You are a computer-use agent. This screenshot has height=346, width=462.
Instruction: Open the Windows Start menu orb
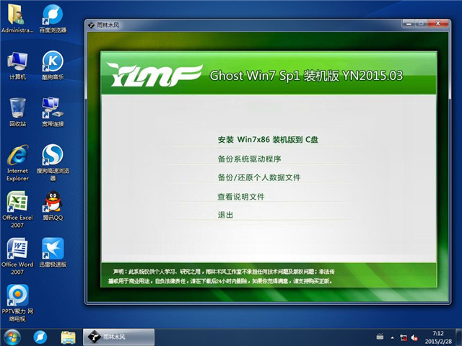(x=12, y=337)
